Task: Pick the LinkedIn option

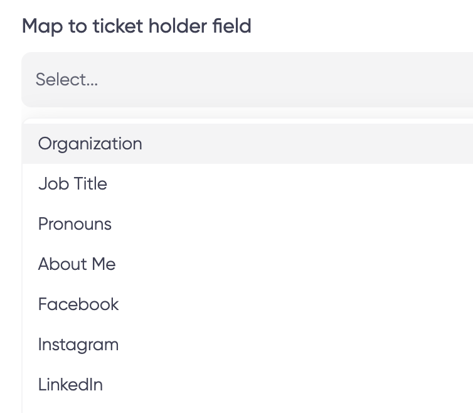Action: coord(70,385)
